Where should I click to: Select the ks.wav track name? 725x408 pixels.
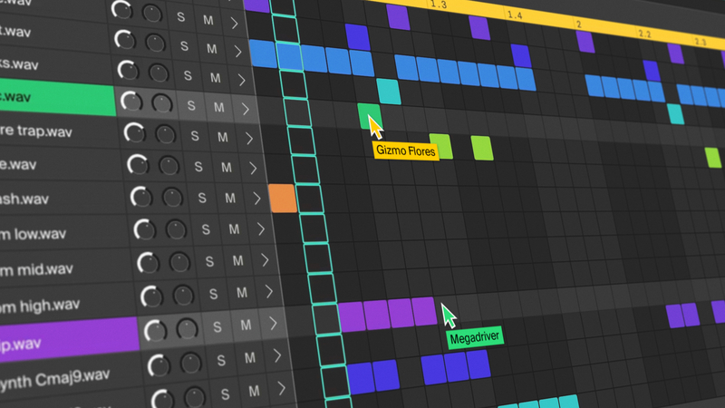(x=19, y=64)
